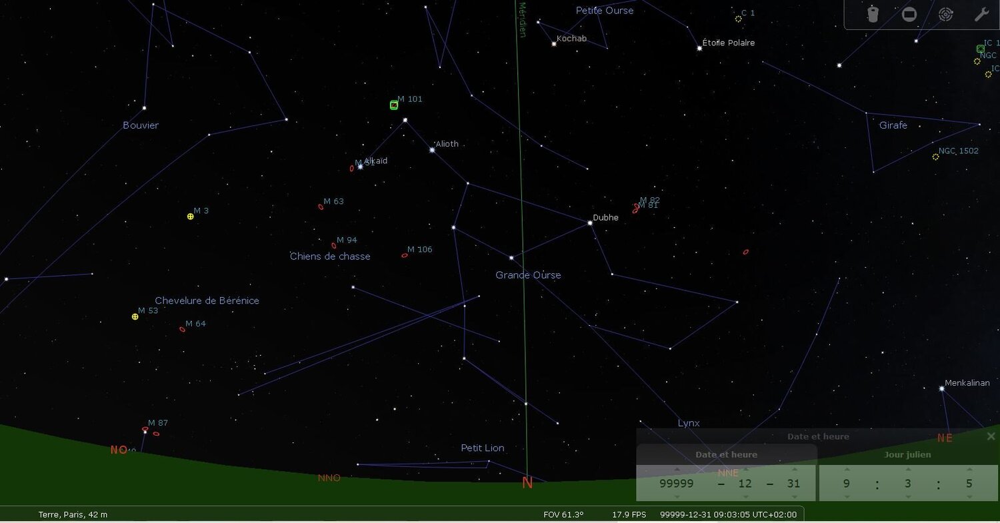This screenshot has width=1000, height=523.
Task: Select the green M 101 galaxy marker
Action: 394,105
